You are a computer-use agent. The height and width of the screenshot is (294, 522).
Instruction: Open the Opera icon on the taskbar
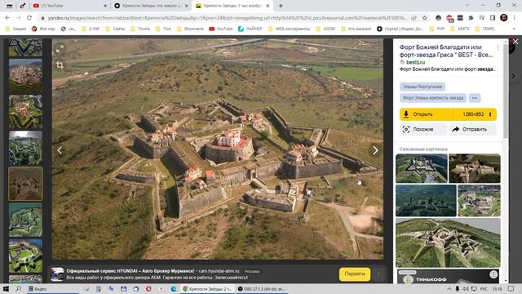[x=148, y=289]
